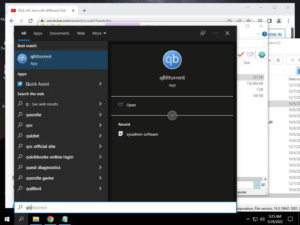Close the Windows search panel

tap(227, 33)
